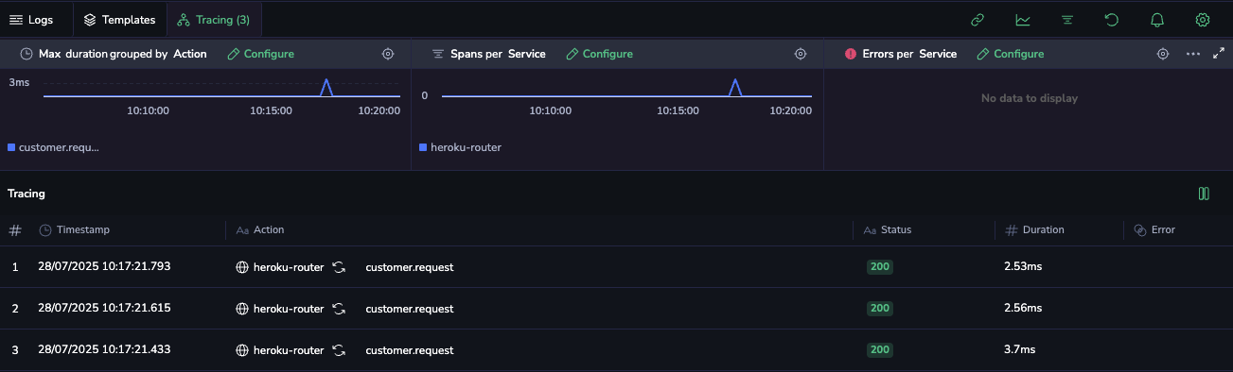Click the link icon in top toolbar
Viewport: 1233px width, 372px height.
tap(978, 20)
